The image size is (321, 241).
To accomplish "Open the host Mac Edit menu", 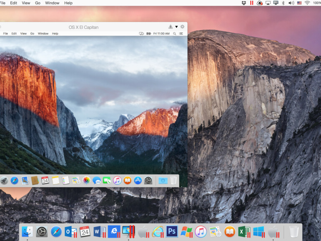I will point(13,3).
